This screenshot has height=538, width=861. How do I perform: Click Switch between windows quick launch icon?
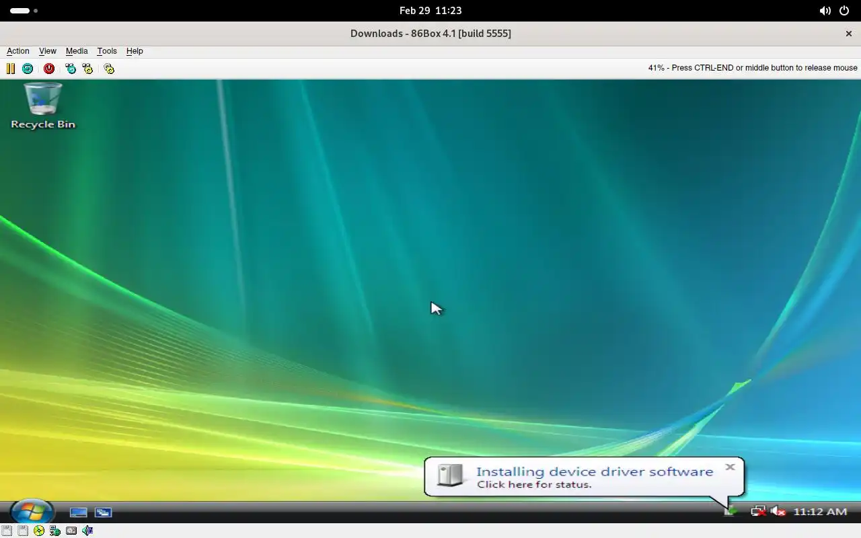coord(103,512)
